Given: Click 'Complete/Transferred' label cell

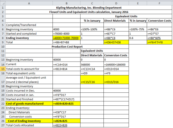Looking at the screenshot, I should pos(29,25).
